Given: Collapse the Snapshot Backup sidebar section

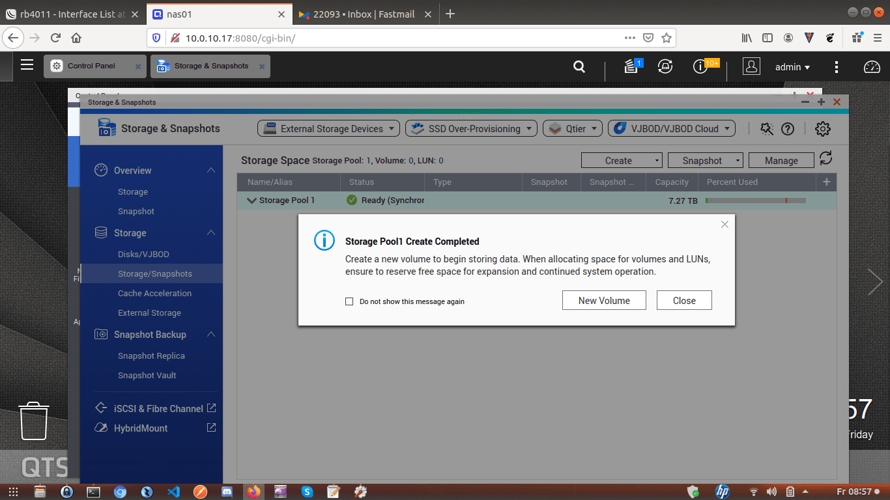Looking at the screenshot, I should point(211,334).
